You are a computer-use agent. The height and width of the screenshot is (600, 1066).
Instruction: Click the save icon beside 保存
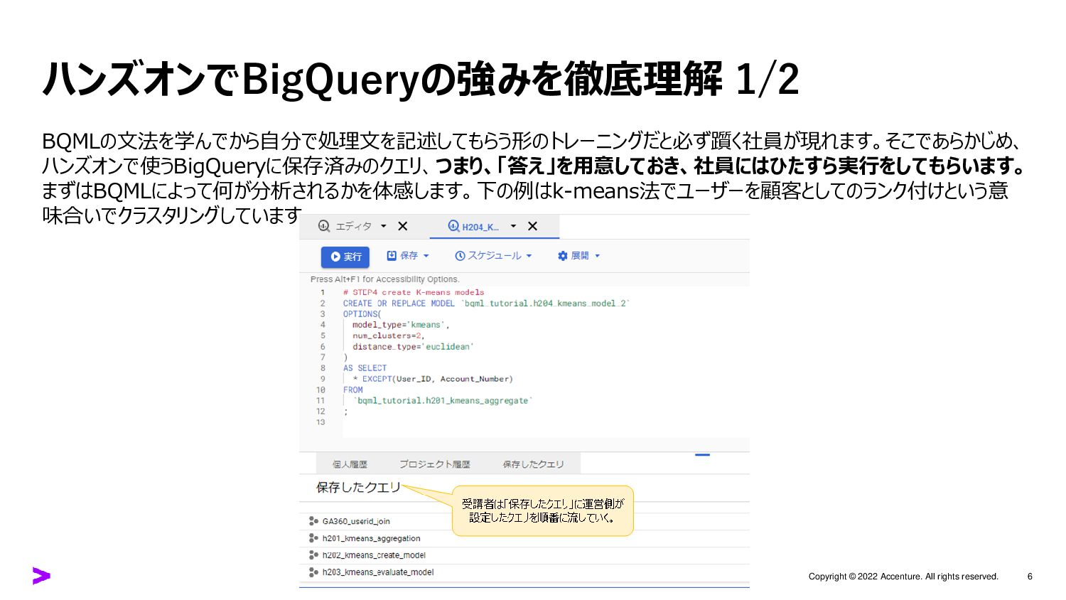click(x=392, y=255)
